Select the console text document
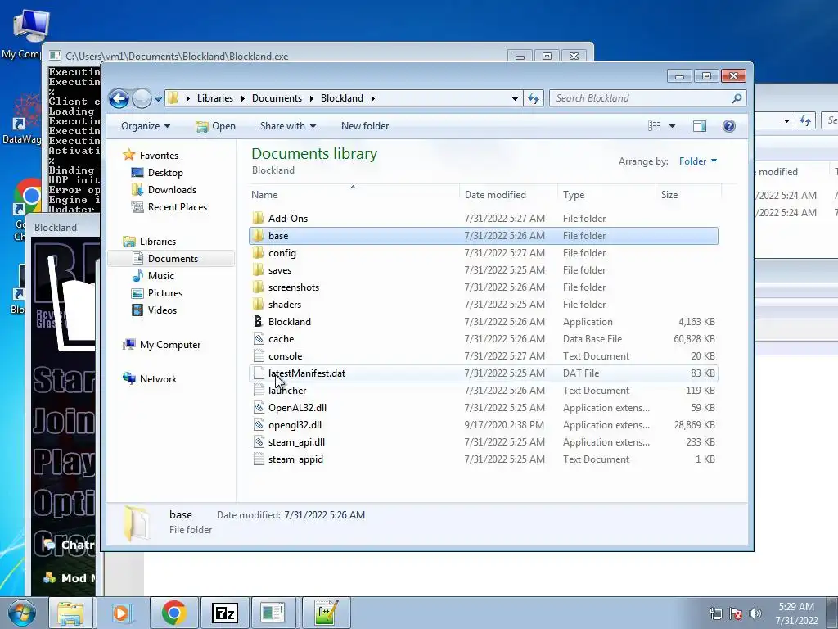The image size is (838, 629). tap(483, 356)
